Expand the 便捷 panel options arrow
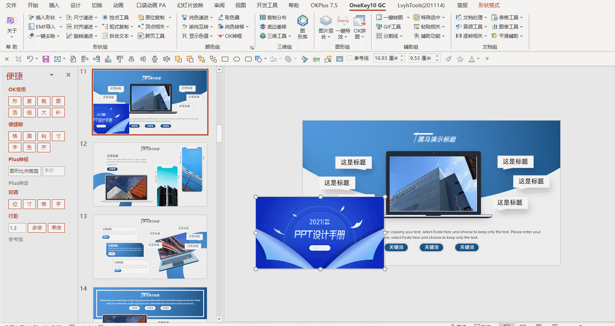The width and height of the screenshot is (615, 326). [x=52, y=75]
